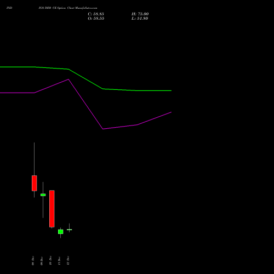
Task: Click the open value 'O: 58.55'
Action: coord(96,19)
